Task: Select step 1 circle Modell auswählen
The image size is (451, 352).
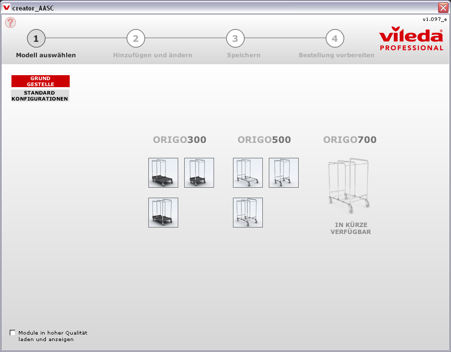Action: [36, 38]
